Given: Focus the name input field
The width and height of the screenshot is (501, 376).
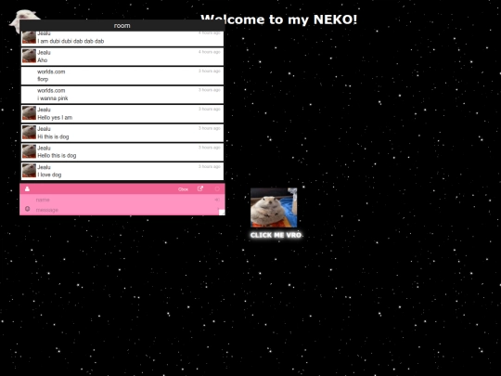Looking at the screenshot, I should [x=123, y=200].
